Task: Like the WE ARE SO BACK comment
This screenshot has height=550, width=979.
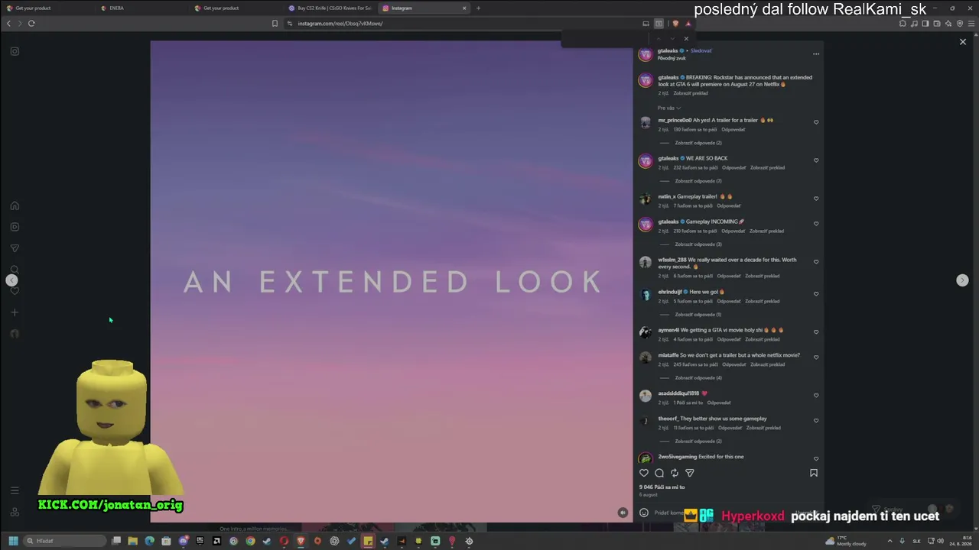Action: point(816,160)
